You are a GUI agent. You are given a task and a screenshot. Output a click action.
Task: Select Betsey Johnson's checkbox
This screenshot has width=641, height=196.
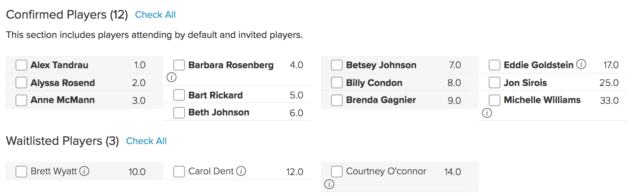[x=337, y=65]
